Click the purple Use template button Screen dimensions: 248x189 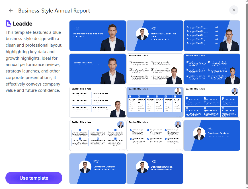coord(34,178)
